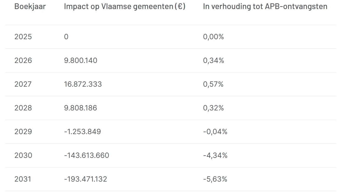346x195 pixels.
Task: Click the -4,34% percentage cell
Action: 215,156
